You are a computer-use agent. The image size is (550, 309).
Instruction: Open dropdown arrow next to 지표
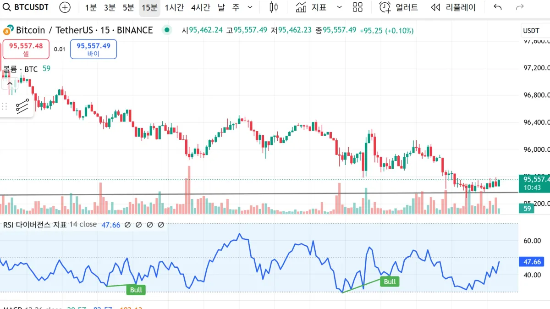tap(339, 7)
